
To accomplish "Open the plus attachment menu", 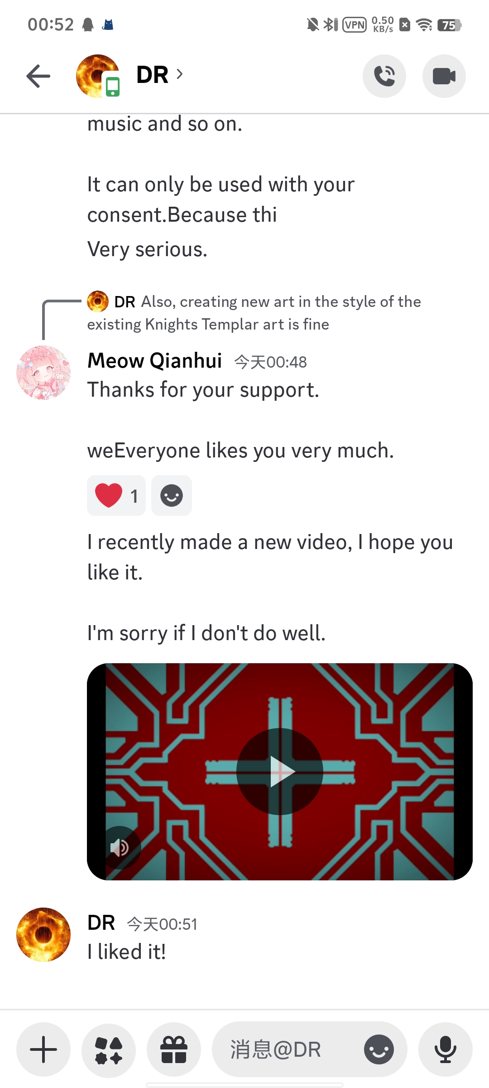I will (43, 1049).
